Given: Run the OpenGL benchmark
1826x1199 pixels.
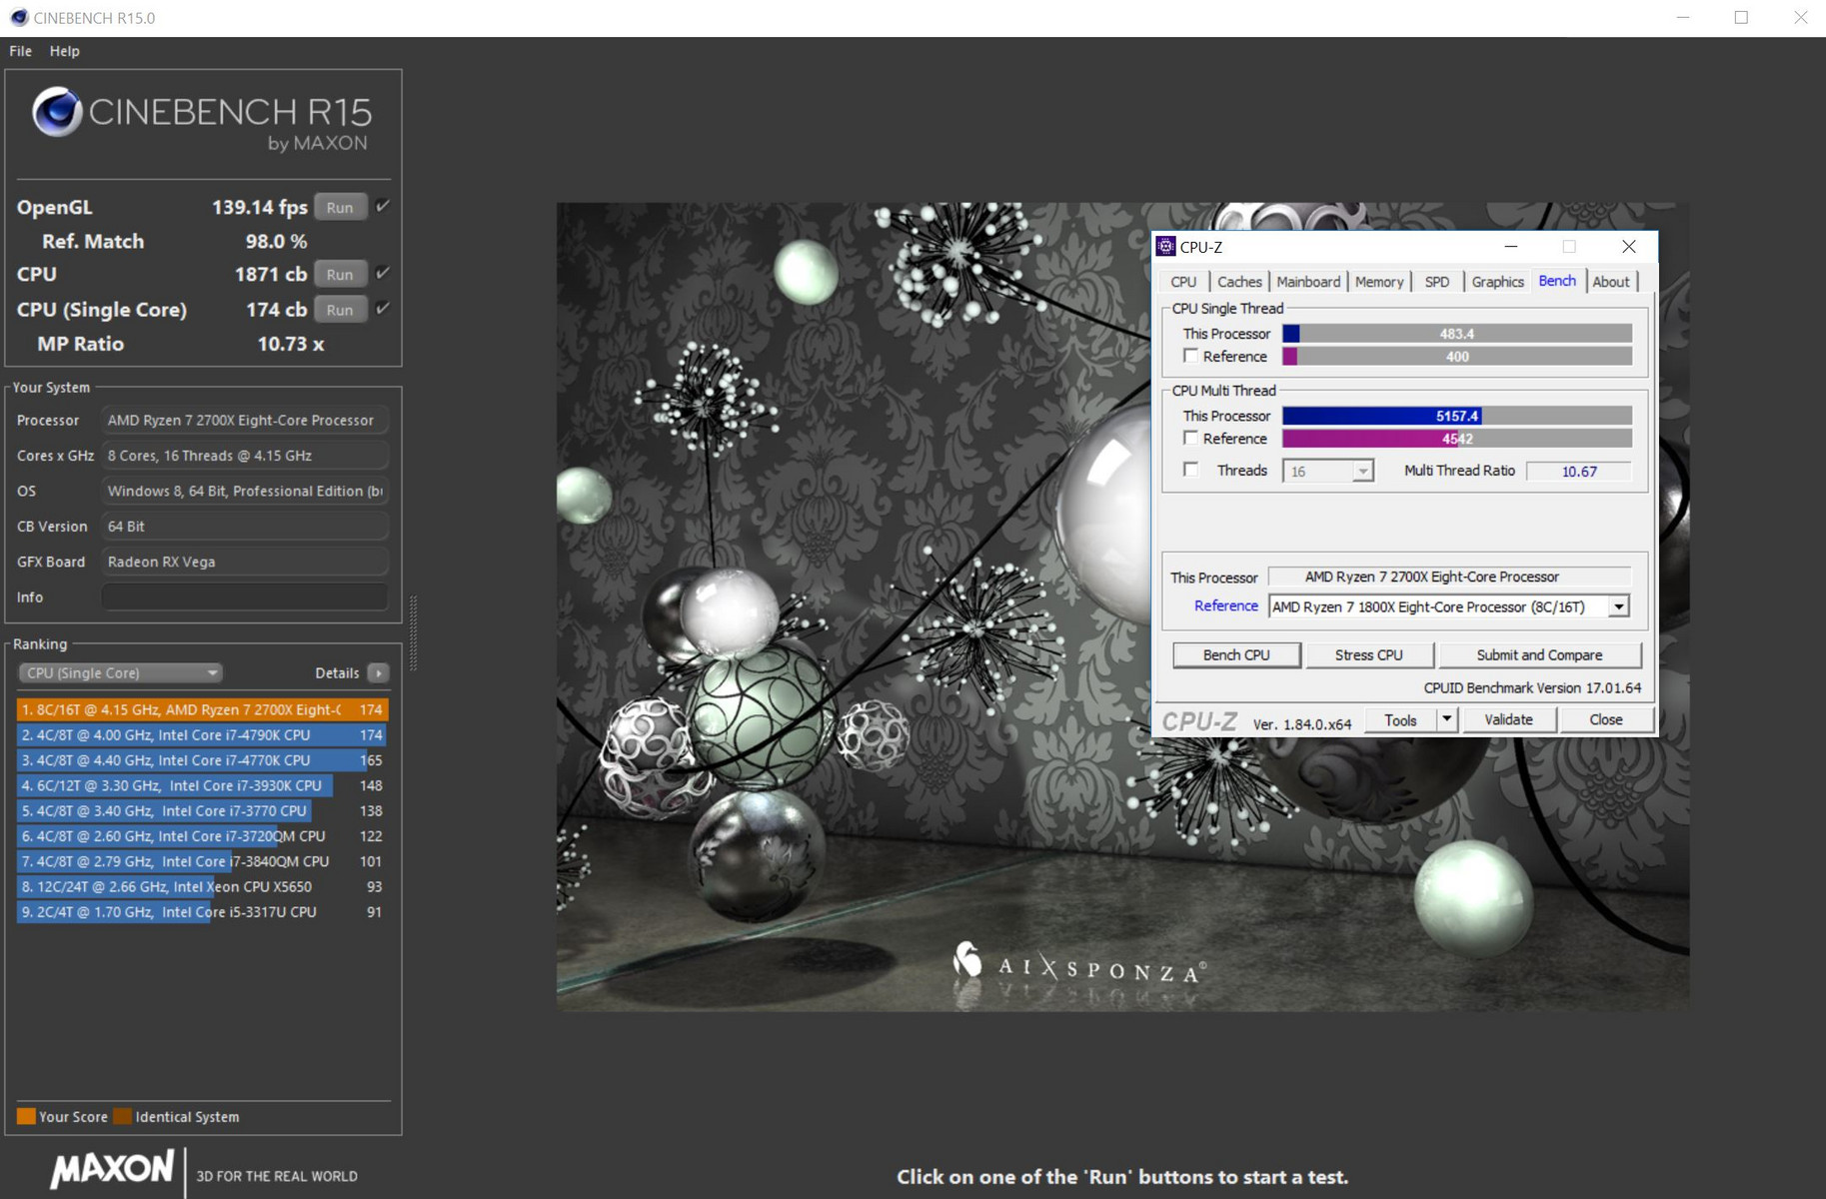Looking at the screenshot, I should [x=340, y=207].
